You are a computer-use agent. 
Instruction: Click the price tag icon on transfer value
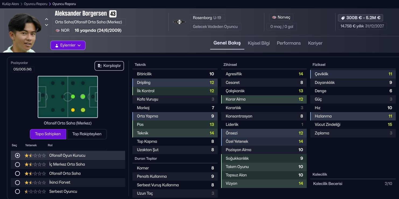343,18
